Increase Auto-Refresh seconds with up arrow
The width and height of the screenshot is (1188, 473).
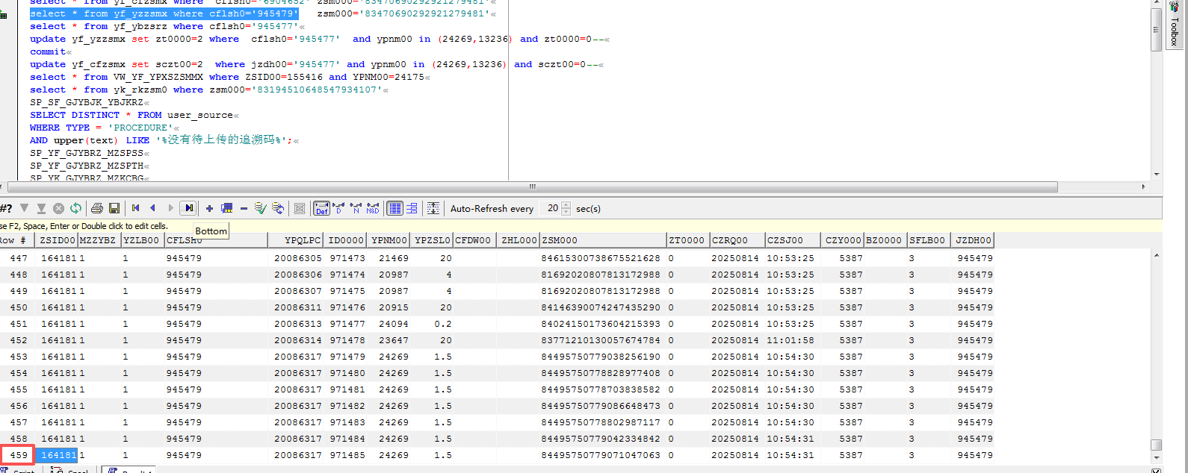[566, 205]
